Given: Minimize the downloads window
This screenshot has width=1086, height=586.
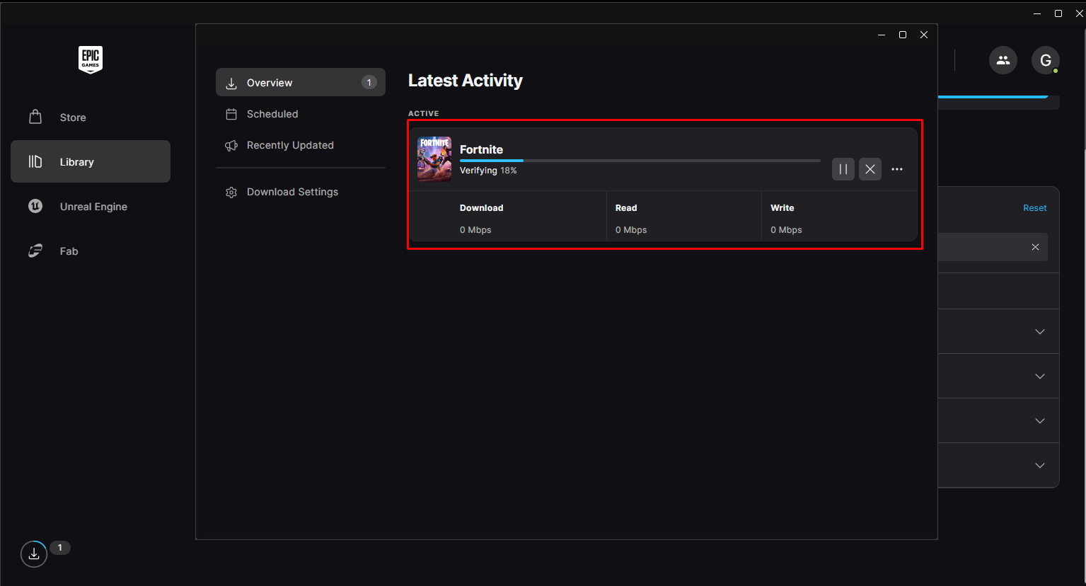Looking at the screenshot, I should 882,35.
